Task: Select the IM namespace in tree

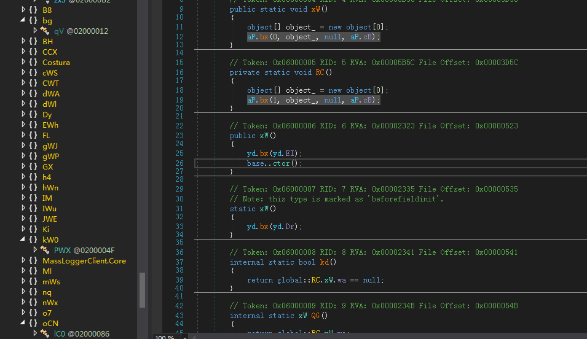Action: [x=47, y=198]
